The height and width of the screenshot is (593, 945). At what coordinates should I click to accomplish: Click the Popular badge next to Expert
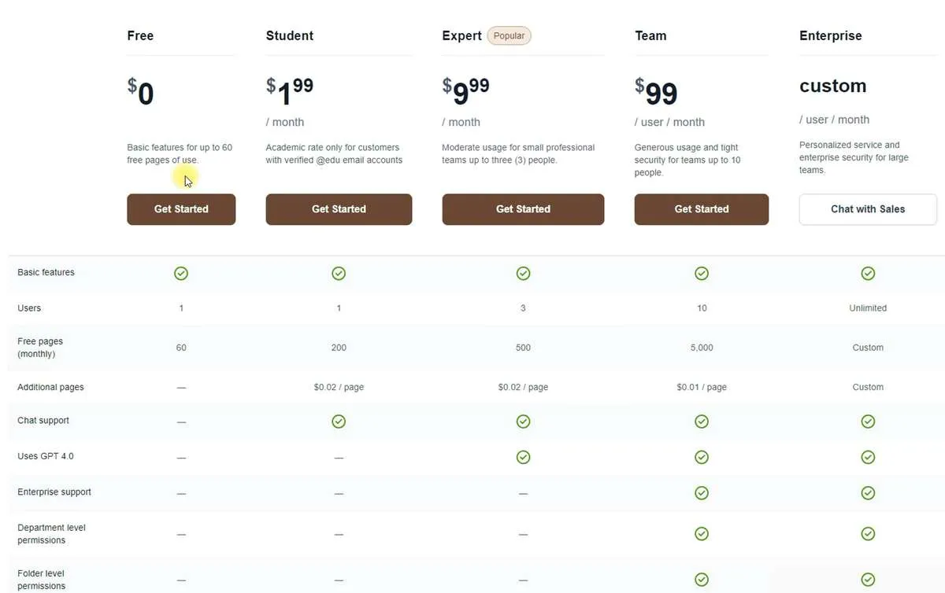[509, 35]
